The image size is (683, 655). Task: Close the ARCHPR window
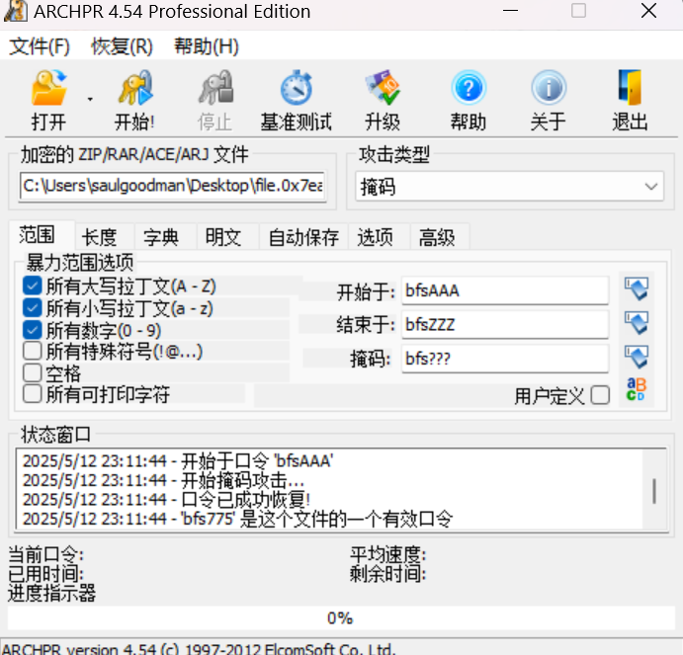[648, 11]
